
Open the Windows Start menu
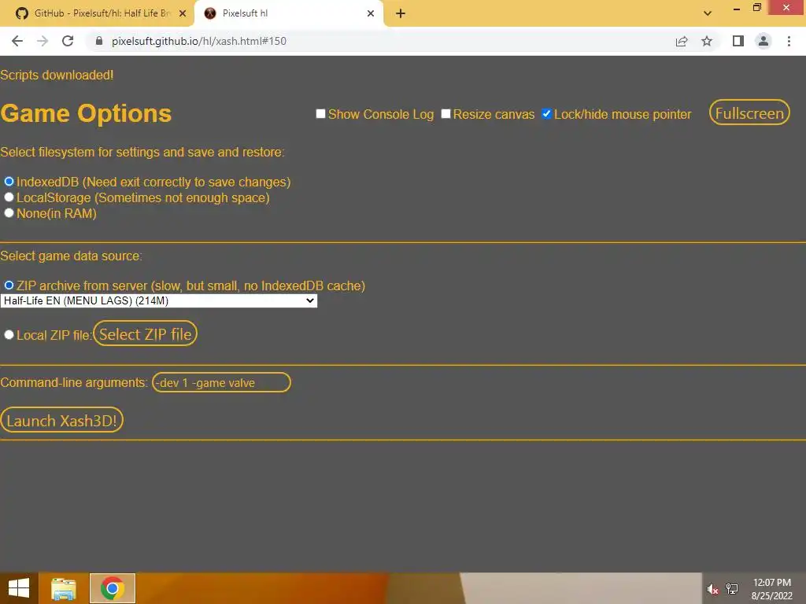point(19,588)
